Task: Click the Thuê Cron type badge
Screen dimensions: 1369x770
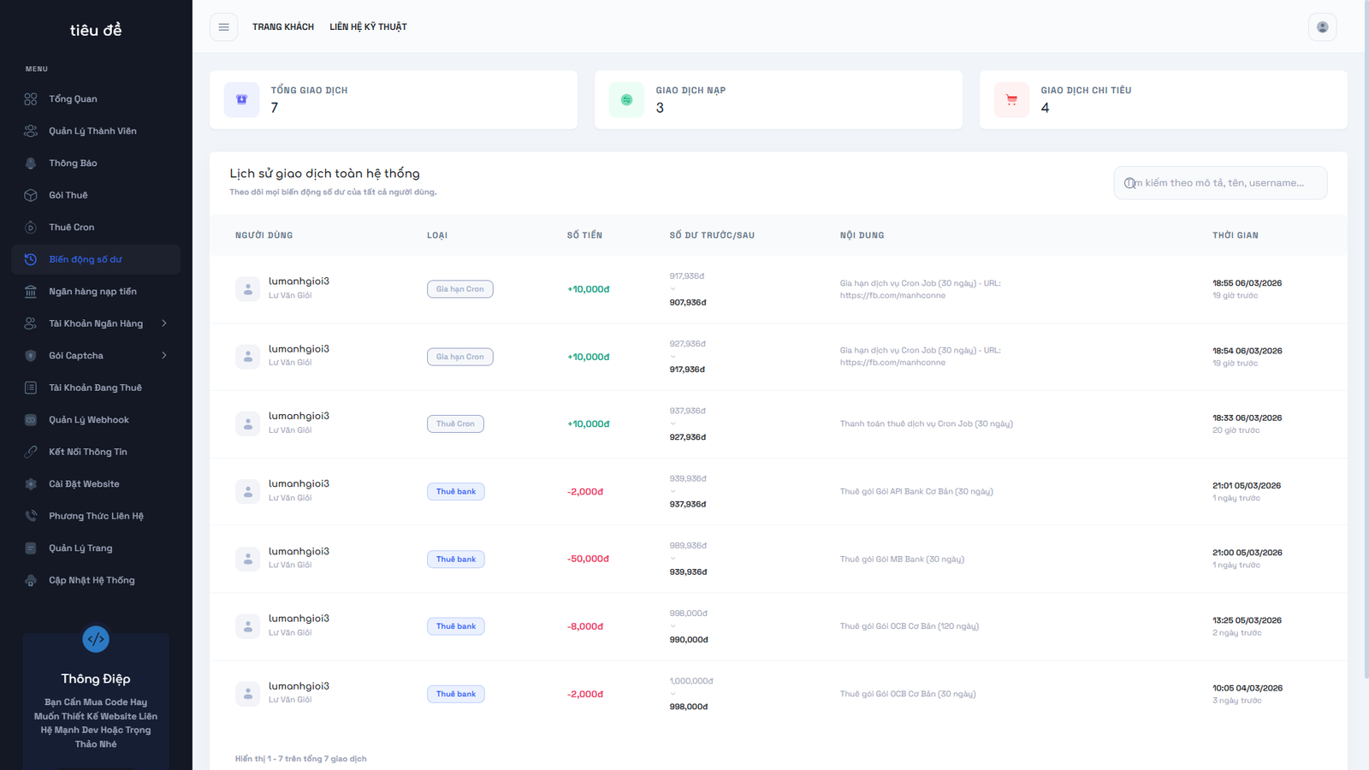Action: pyautogui.click(x=455, y=424)
